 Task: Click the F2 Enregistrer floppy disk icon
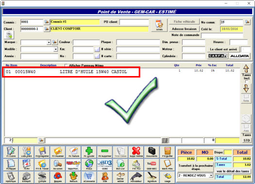pos(42,152)
